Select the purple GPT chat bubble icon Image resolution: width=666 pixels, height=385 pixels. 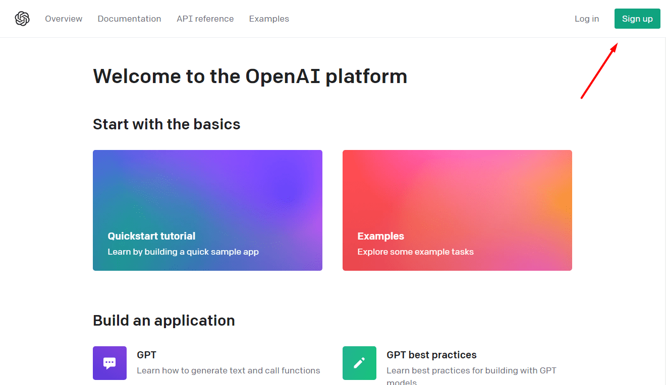pyautogui.click(x=109, y=363)
